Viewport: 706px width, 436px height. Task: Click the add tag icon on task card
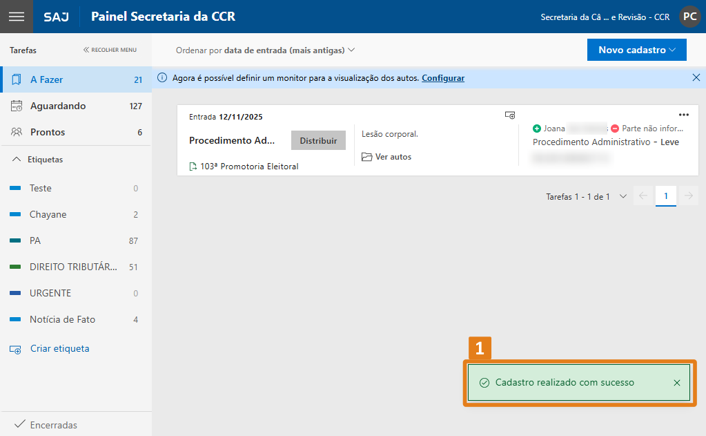tap(510, 115)
